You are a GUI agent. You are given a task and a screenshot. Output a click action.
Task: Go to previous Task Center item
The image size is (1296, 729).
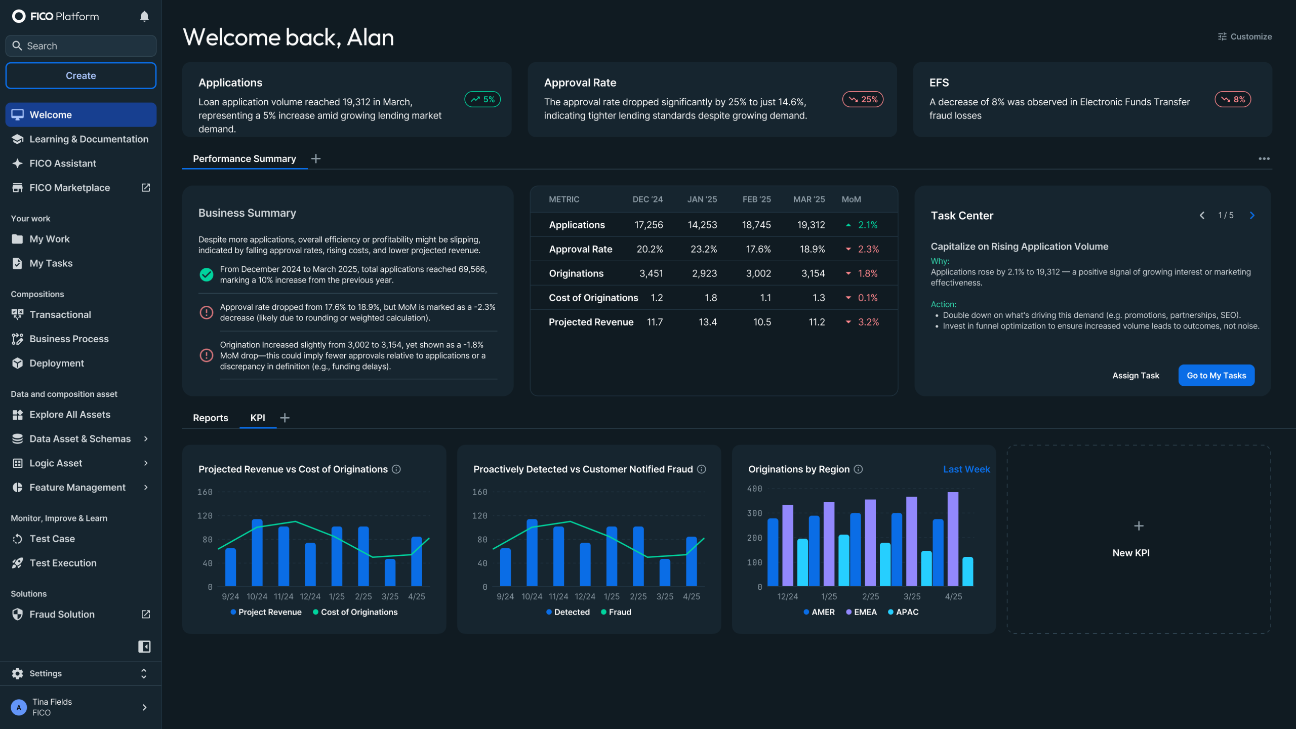(x=1202, y=216)
